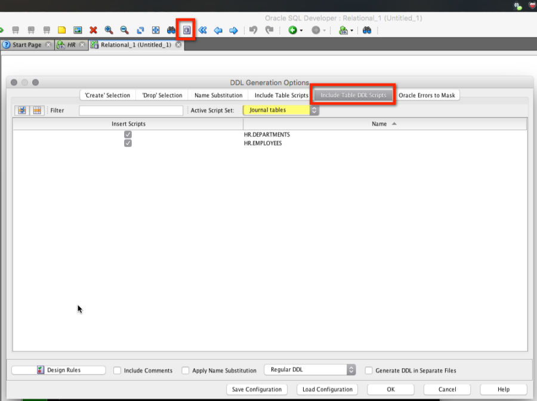The image size is (537, 401).
Task: Click the Fit Screen toolbar icon
Action: pos(156,30)
